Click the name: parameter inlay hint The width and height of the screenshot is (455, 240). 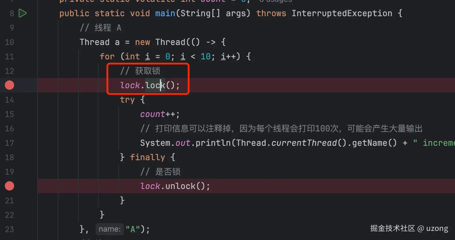click(109, 229)
